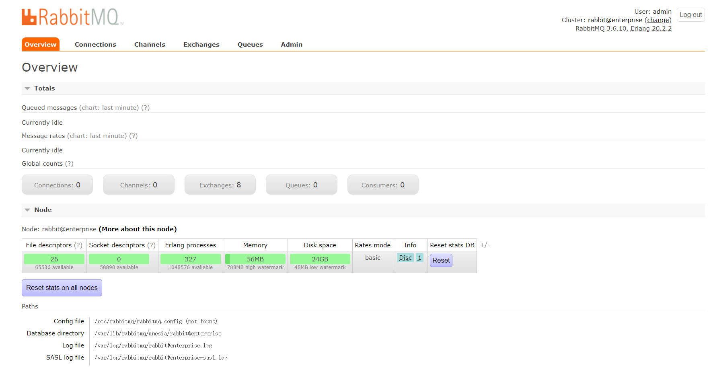Click the Connections: 0 count button
Screen dimensions: 709x374
[57, 185]
